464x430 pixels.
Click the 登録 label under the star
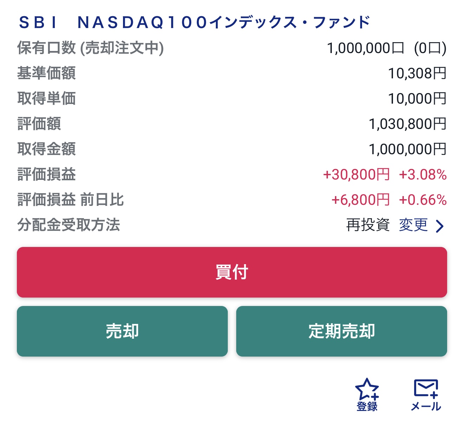[367, 406]
